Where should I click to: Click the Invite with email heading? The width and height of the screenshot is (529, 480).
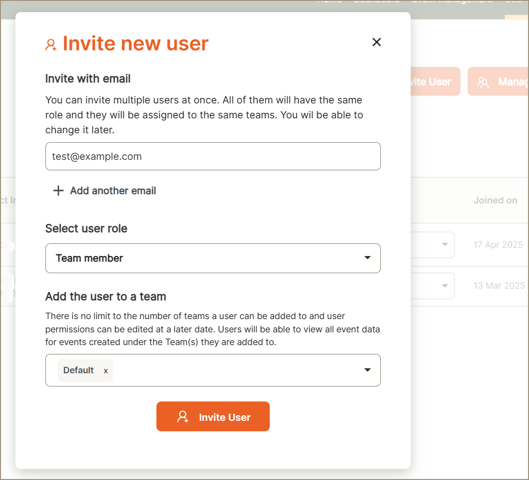[x=88, y=79]
